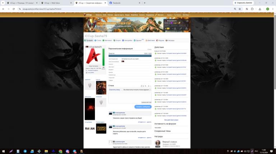Click the first wall post author avatar

110,113
